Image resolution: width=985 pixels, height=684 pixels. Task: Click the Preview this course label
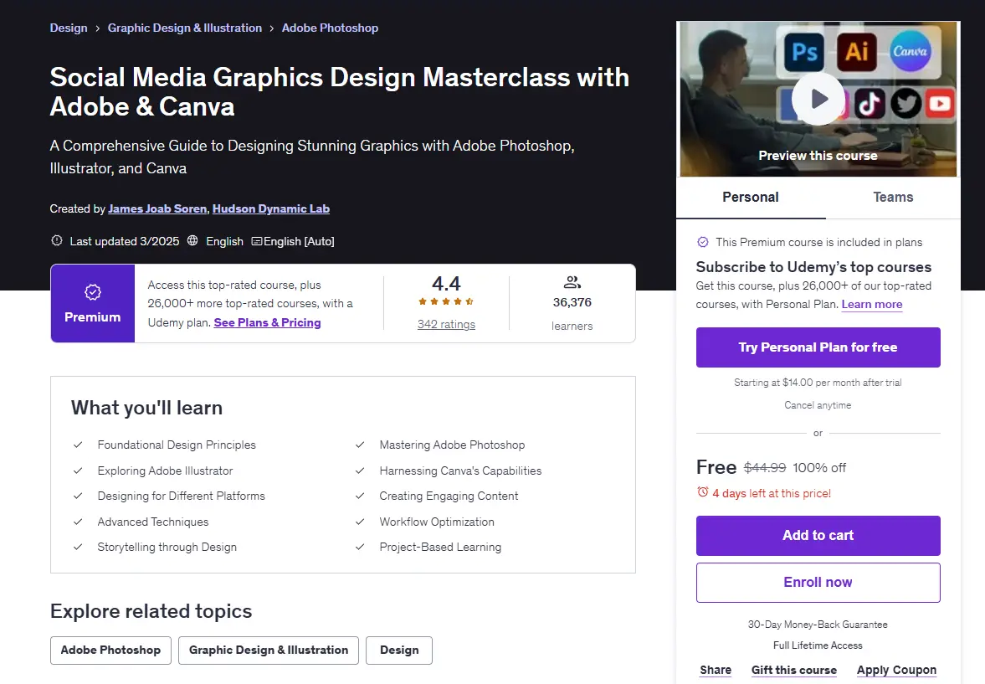818,155
